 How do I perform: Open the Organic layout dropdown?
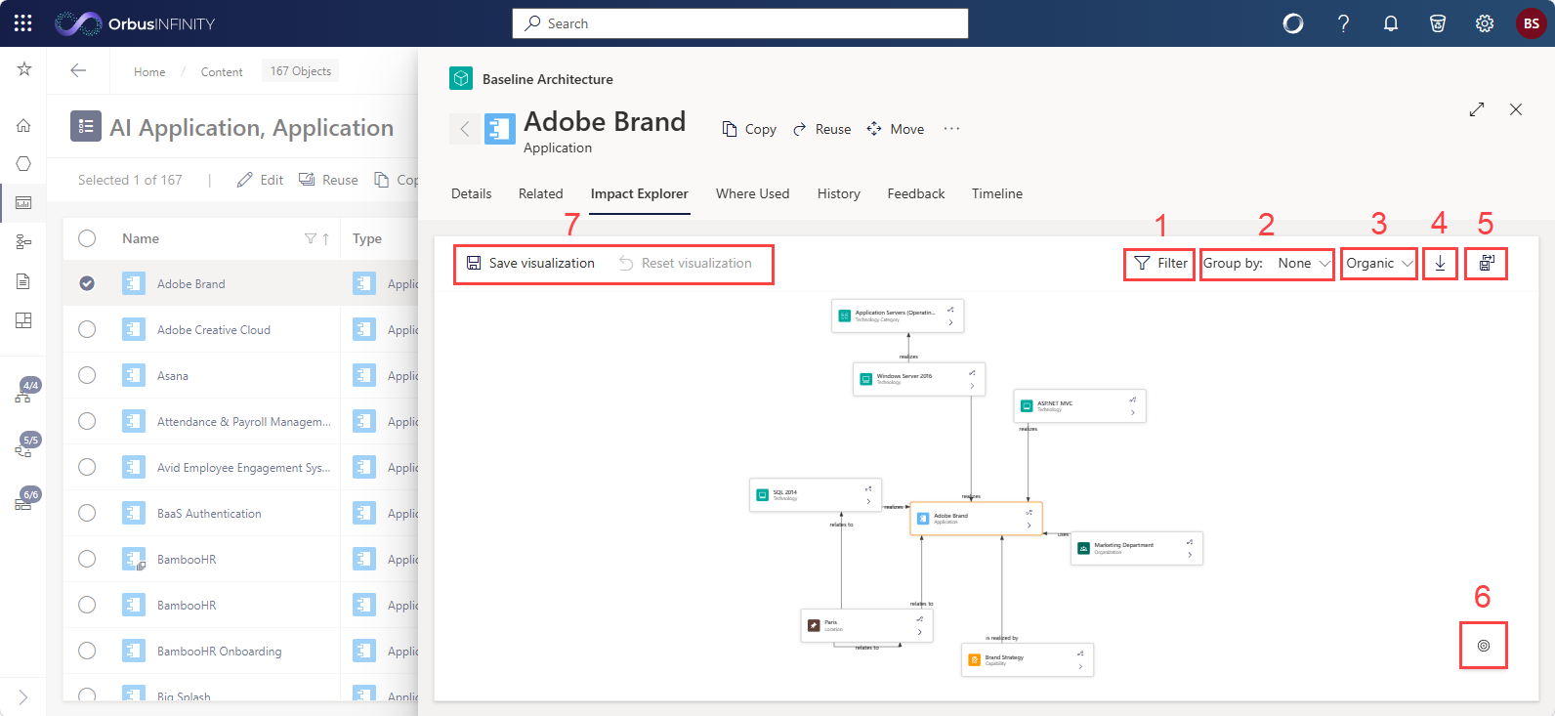1379,263
